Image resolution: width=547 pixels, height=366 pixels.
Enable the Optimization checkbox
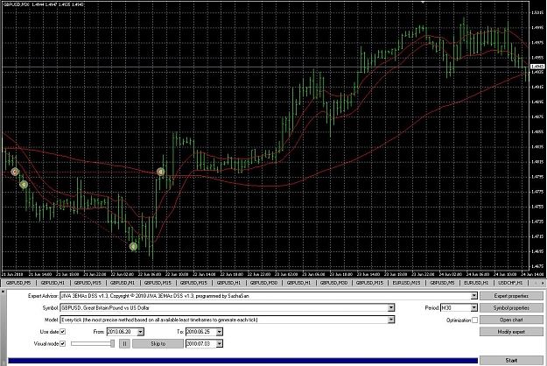click(474, 320)
